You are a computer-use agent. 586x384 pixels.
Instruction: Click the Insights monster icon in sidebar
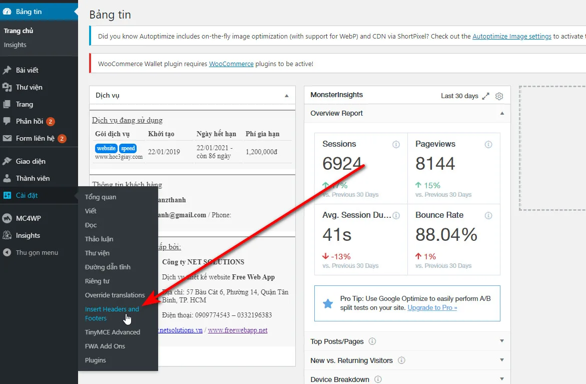(x=7, y=236)
